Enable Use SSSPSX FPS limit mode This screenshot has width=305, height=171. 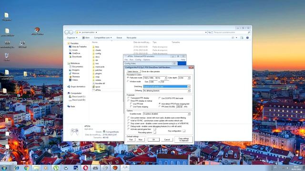coord(160,98)
